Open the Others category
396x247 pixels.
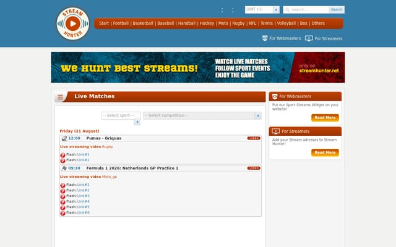318,23
